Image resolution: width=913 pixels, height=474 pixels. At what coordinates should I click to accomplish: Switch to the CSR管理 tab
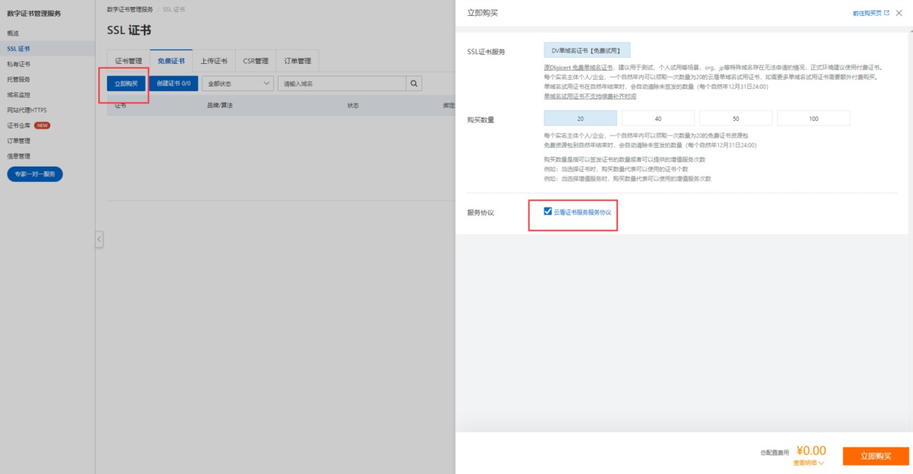(256, 61)
